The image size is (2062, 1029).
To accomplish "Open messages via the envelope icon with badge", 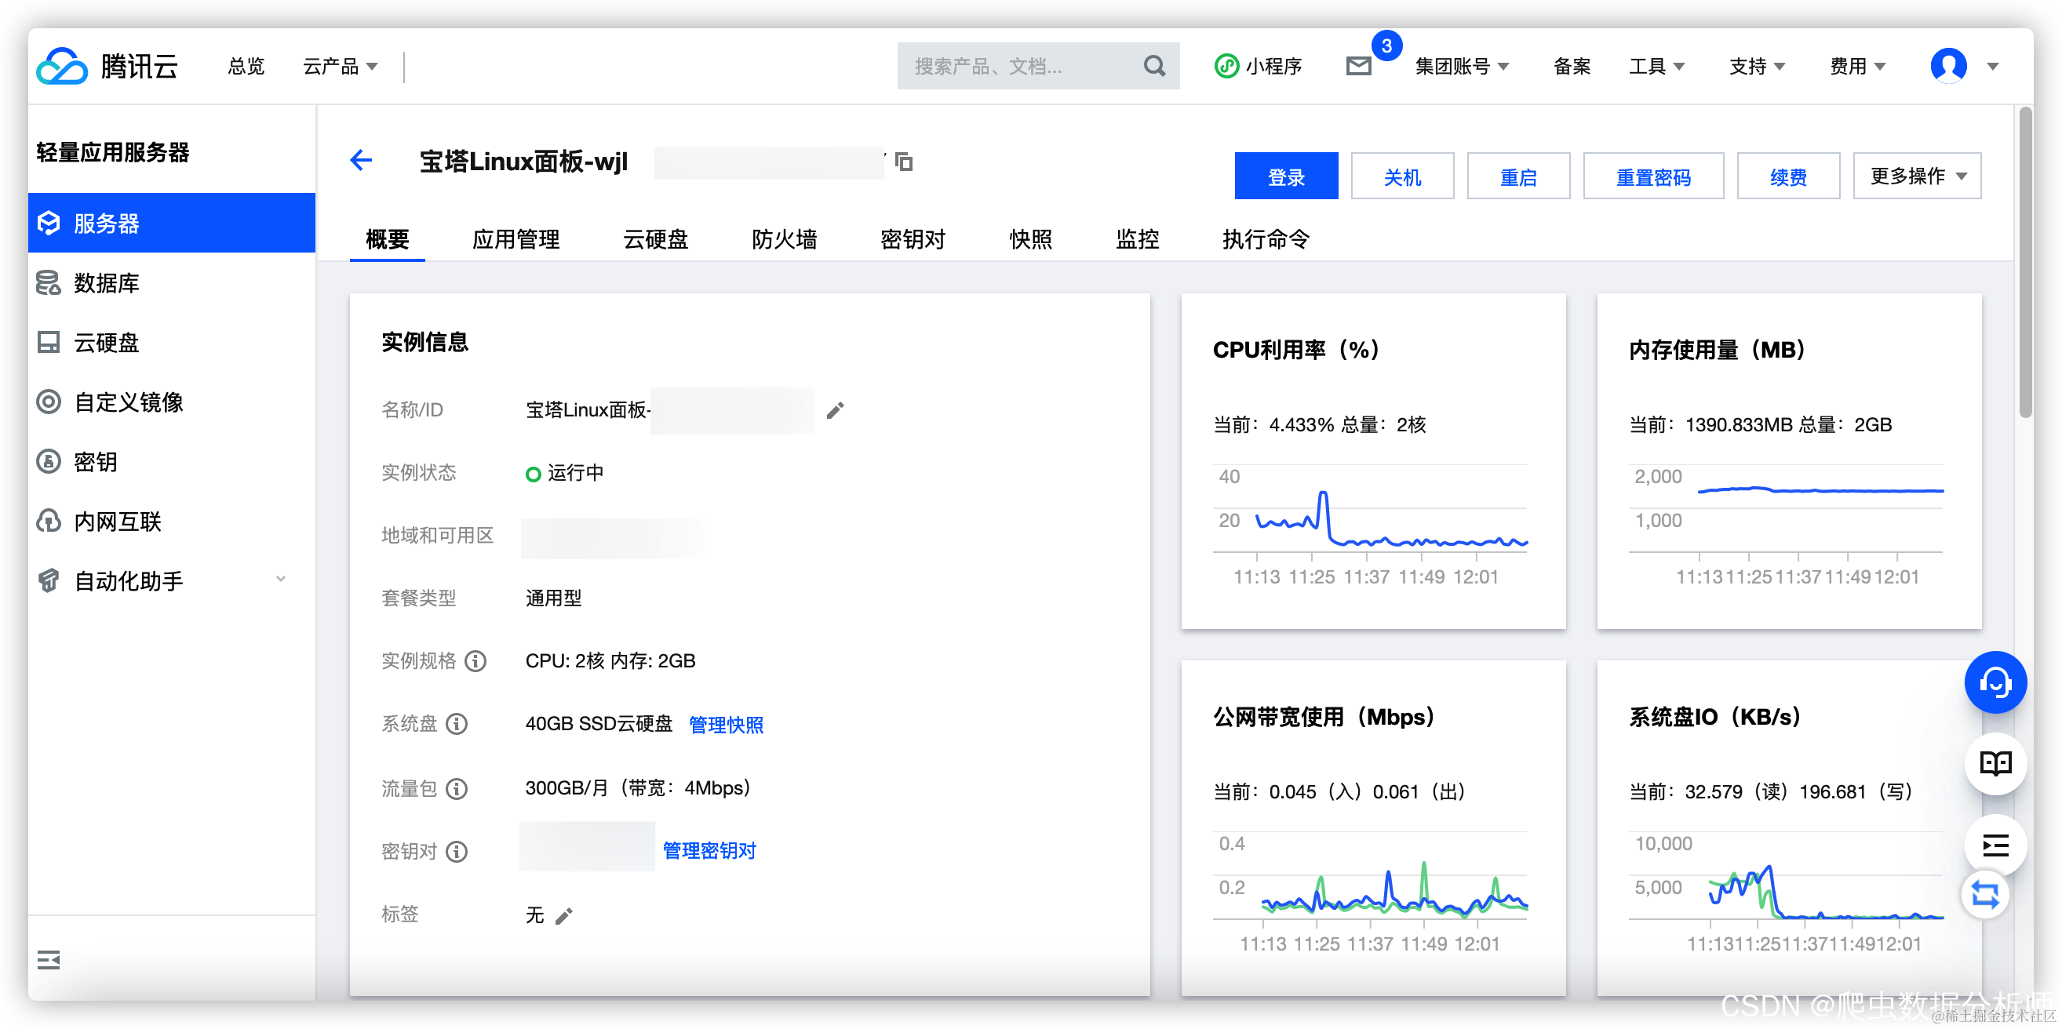I will click(1358, 66).
